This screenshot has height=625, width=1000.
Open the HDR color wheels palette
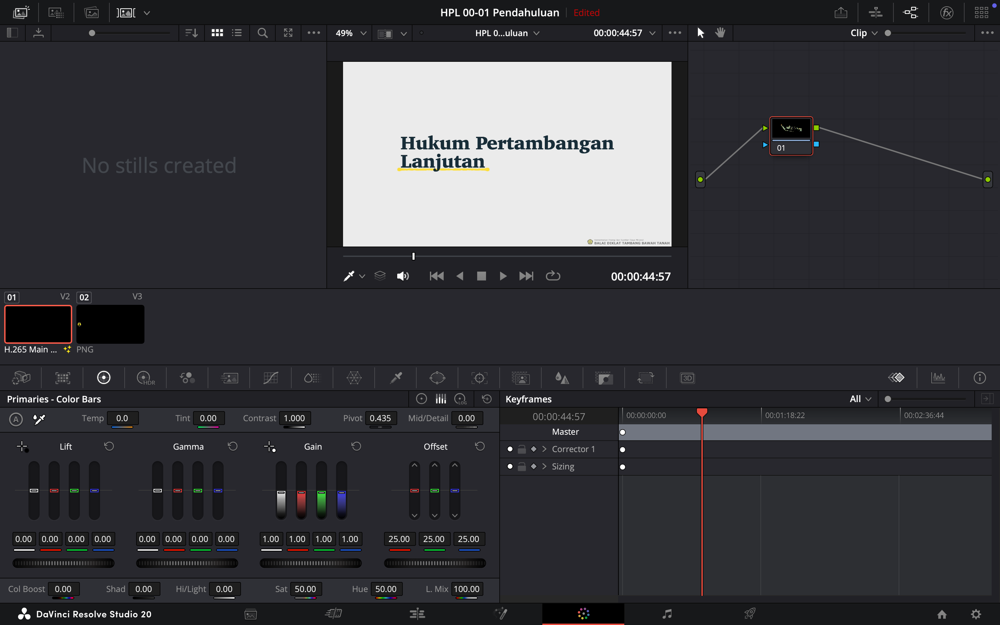pos(145,378)
